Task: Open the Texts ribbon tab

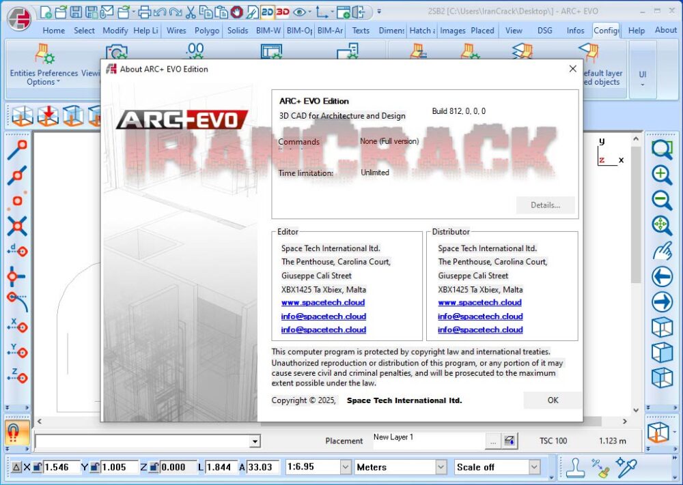Action: click(x=360, y=30)
